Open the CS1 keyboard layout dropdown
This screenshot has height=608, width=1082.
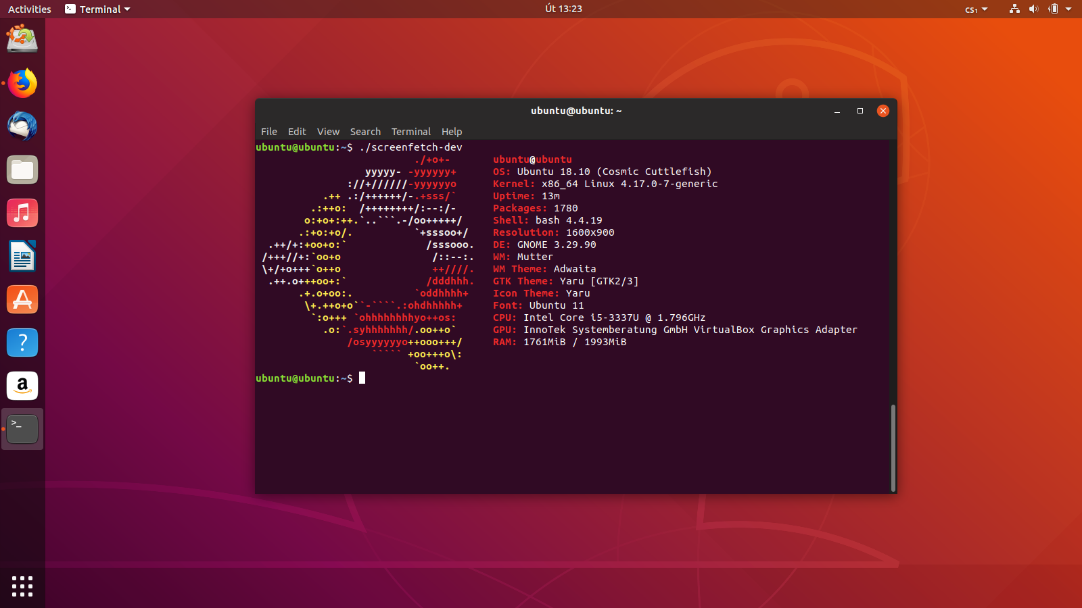(976, 9)
